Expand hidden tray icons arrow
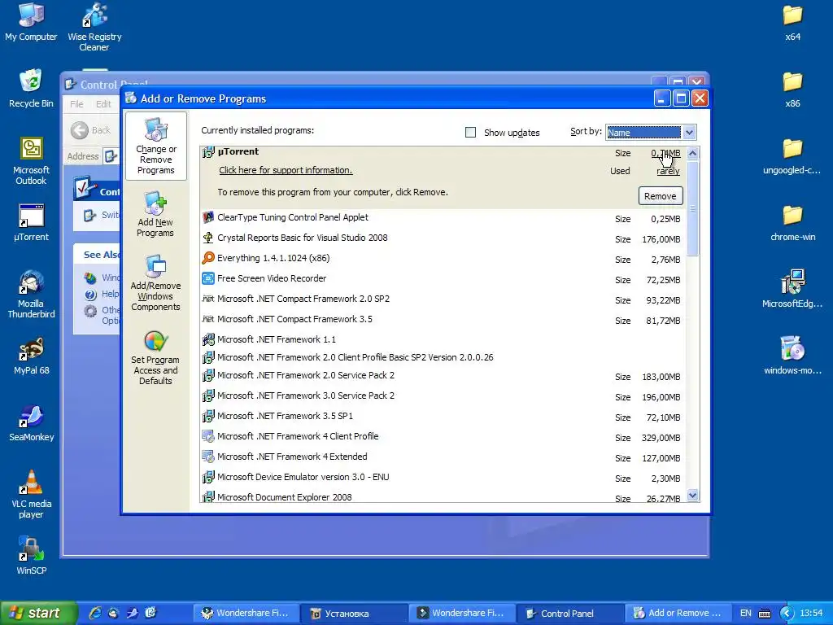 click(x=787, y=614)
